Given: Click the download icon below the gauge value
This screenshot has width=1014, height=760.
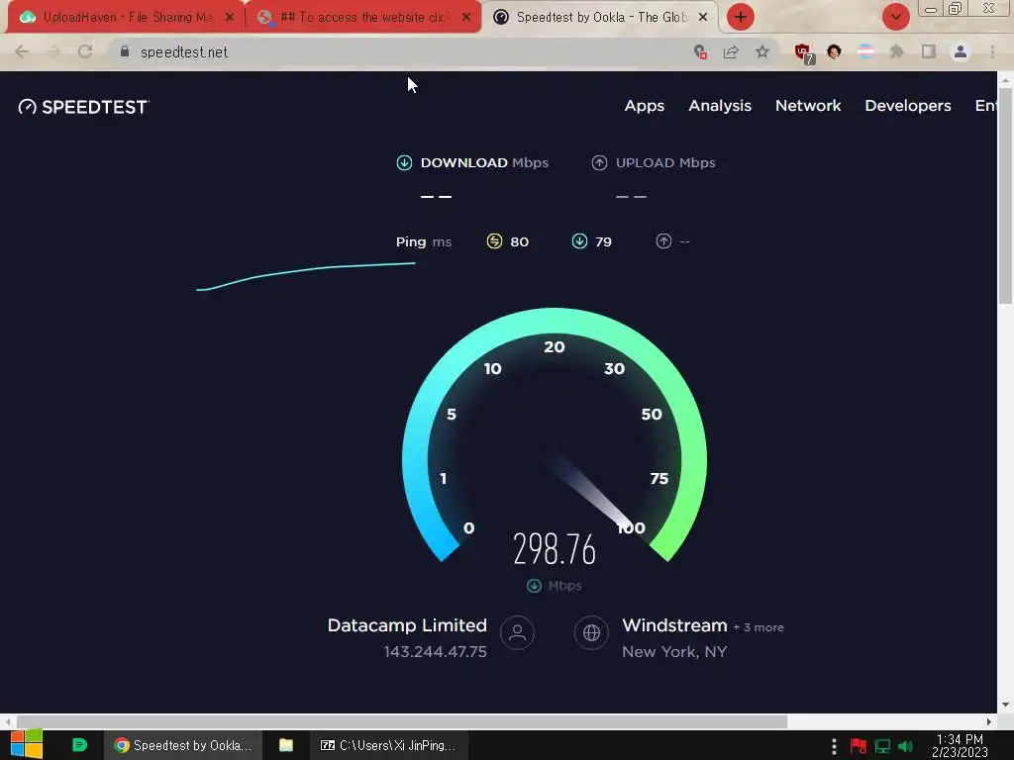Looking at the screenshot, I should pyautogui.click(x=534, y=586).
